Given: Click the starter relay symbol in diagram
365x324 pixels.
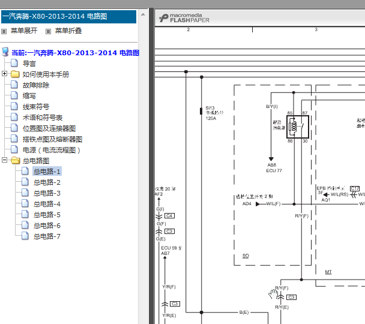Looking at the screenshot, I should (298, 127).
